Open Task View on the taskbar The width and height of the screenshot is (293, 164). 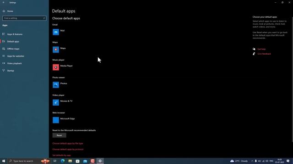point(55,161)
